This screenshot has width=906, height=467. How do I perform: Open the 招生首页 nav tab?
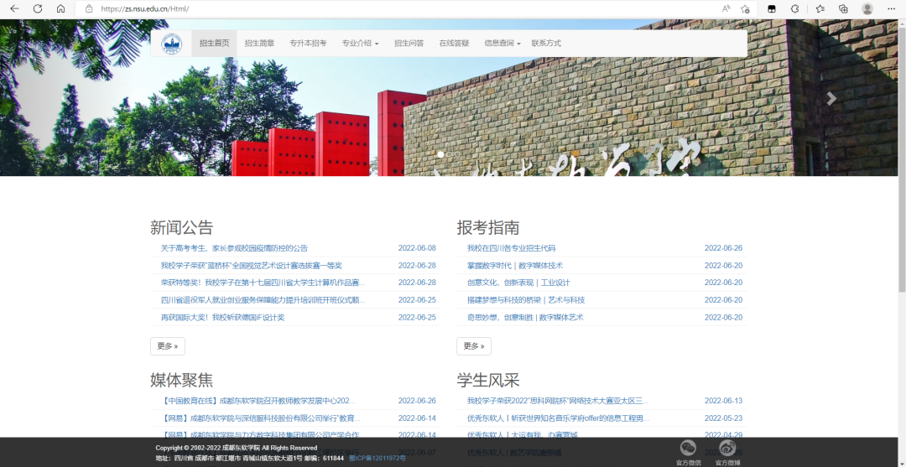[x=215, y=44]
